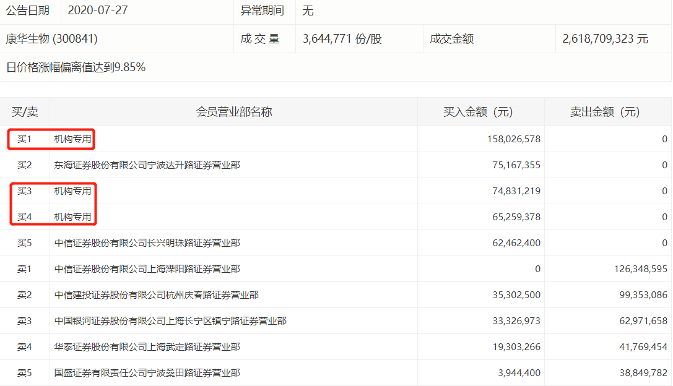Click the sell amount 126,348,595
This screenshot has height=386, width=673.
pos(641,269)
